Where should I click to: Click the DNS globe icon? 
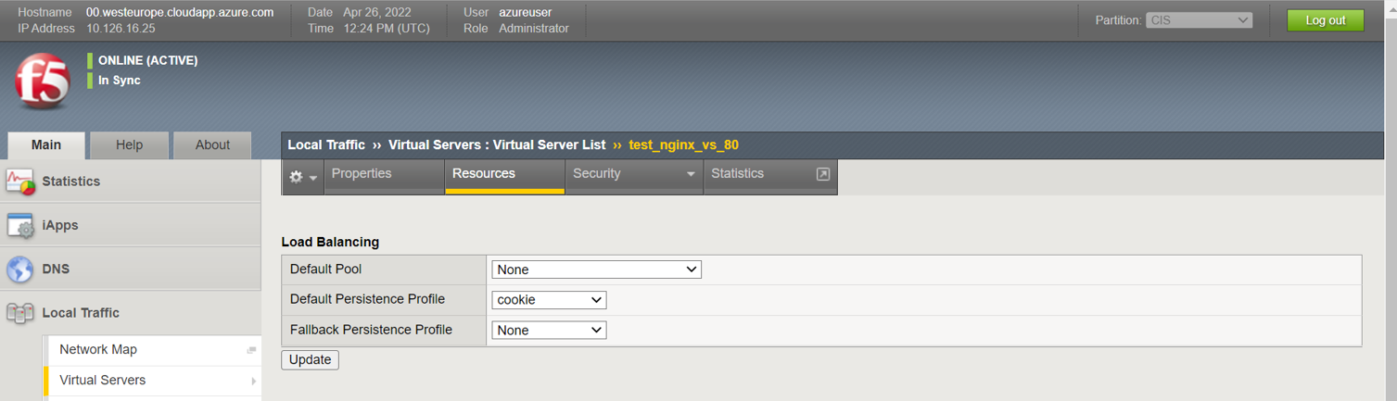(20, 269)
